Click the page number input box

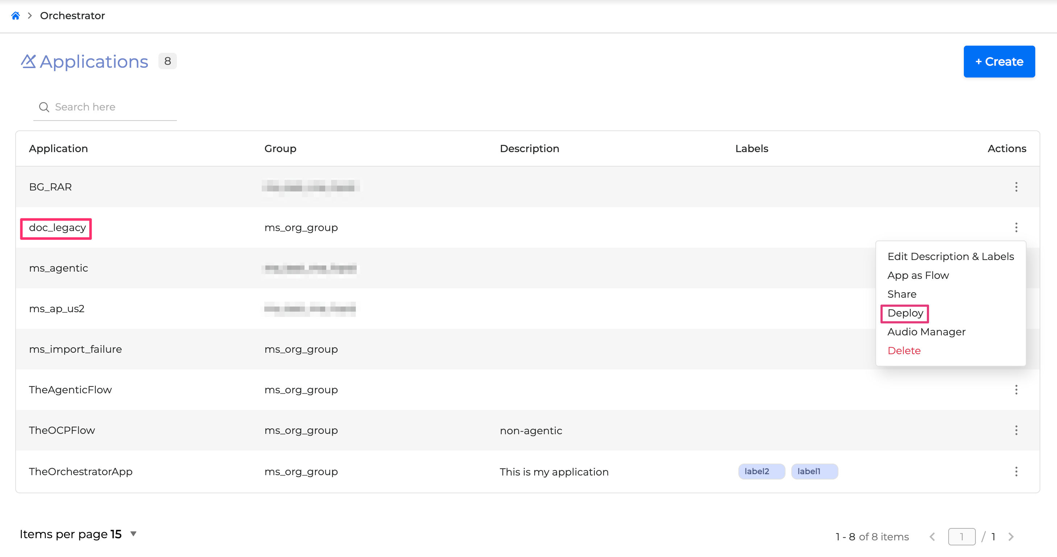(961, 536)
